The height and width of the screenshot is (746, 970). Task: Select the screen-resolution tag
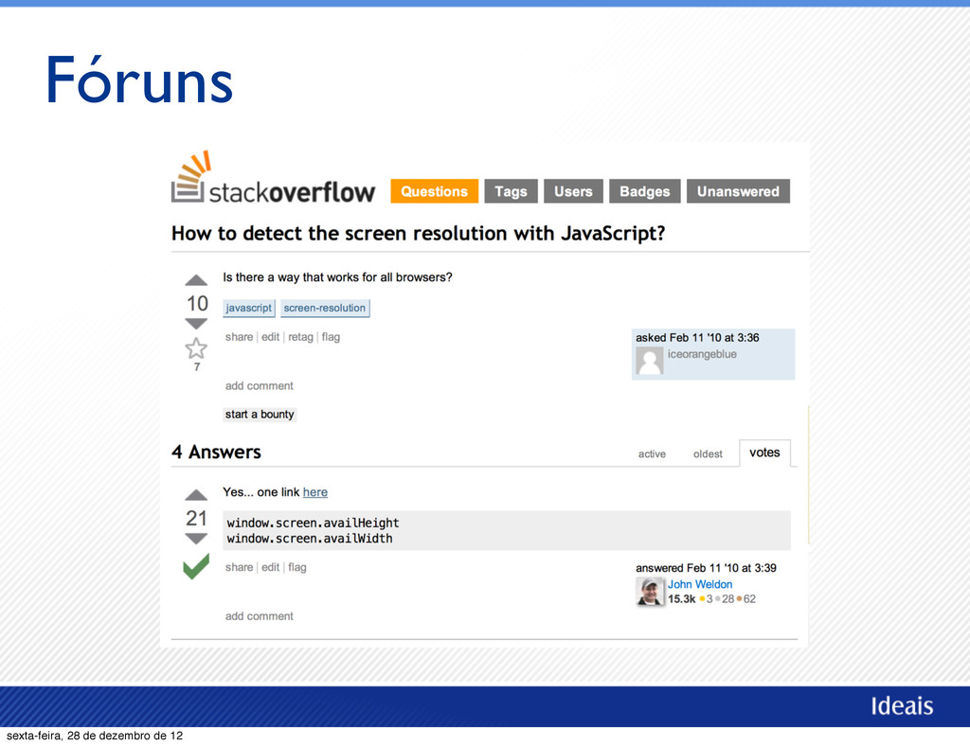[x=325, y=308]
